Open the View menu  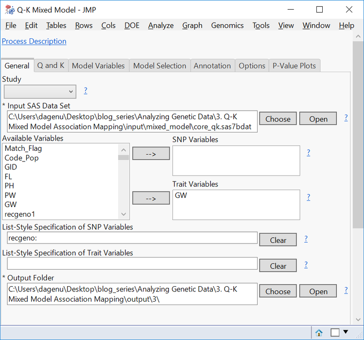pyautogui.click(x=286, y=25)
